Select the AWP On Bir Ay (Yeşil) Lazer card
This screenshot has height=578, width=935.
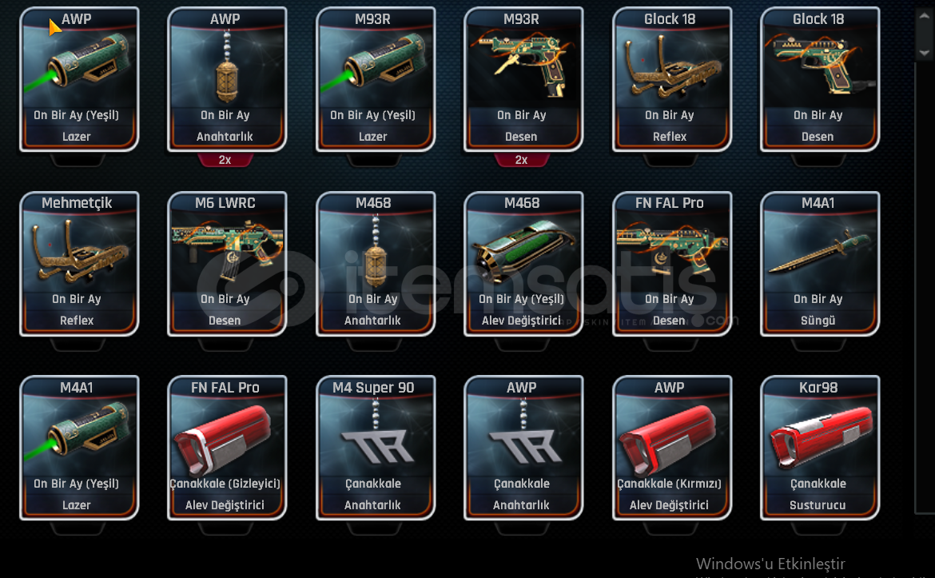[78, 78]
